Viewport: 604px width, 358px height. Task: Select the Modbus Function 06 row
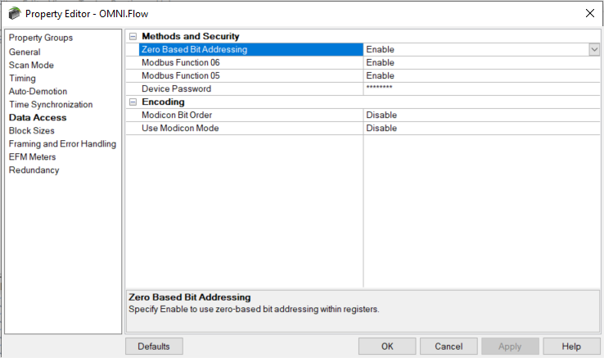click(x=363, y=62)
